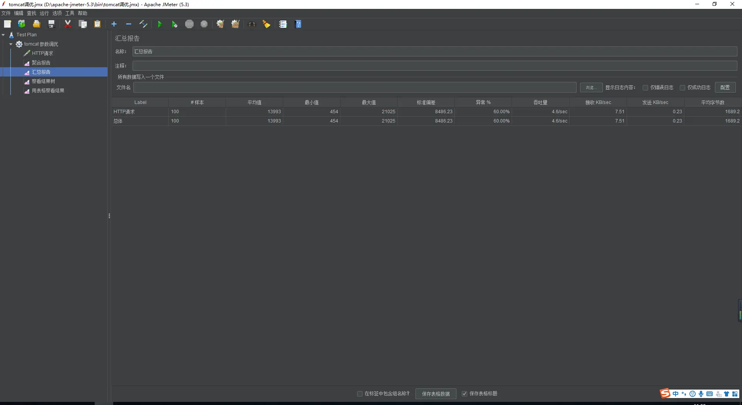Open the Sogou skin shirt icon
The width and height of the screenshot is (742, 405).
727,394
